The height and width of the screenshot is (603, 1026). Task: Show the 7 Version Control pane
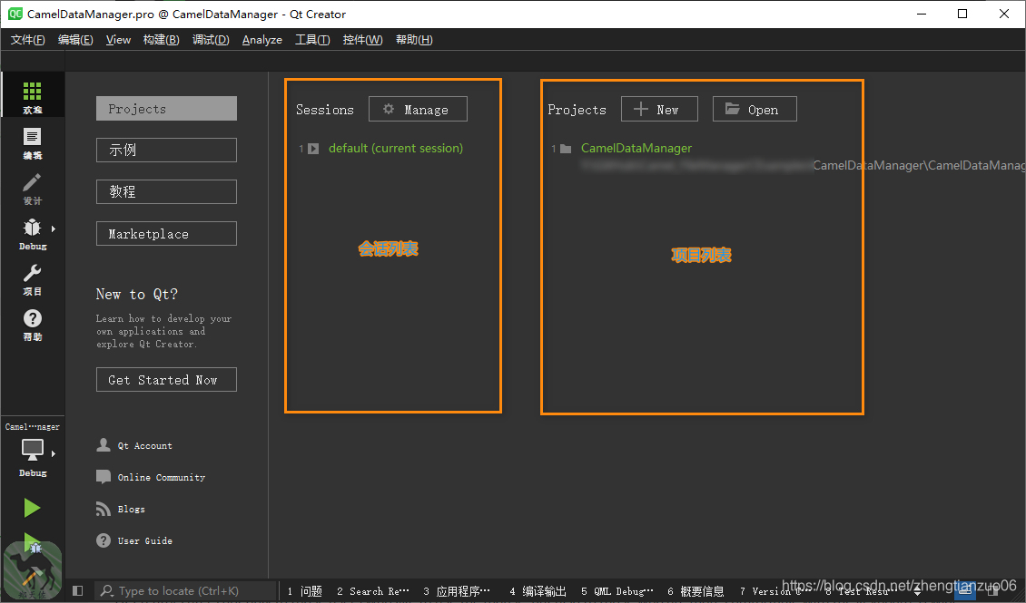click(x=774, y=591)
